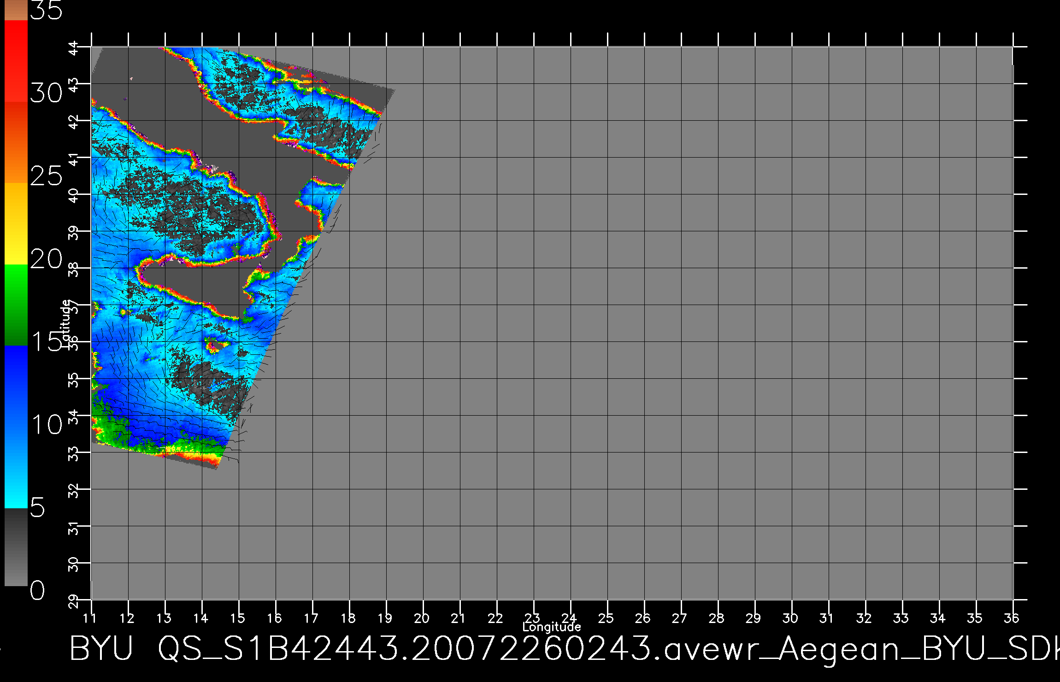Click the Longitude axis label
Viewport: 1060px width, 682px height.
[x=552, y=627]
